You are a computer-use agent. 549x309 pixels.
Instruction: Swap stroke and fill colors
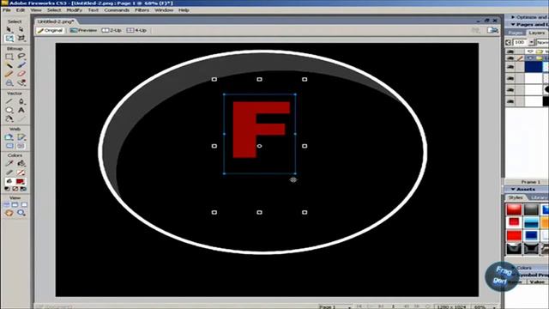coord(23,189)
